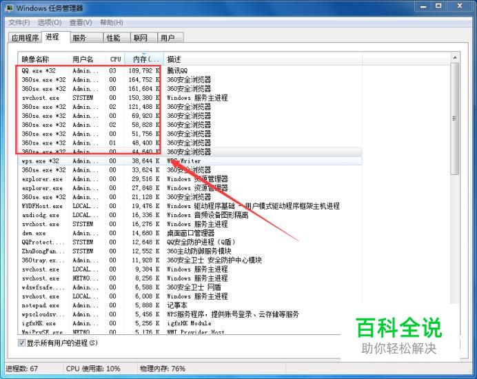Select svchost.exe row using 9,384 K
Viewport: 477px width, 379px height.
point(190,269)
